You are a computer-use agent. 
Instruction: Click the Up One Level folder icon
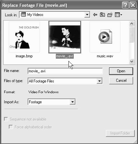point(102,15)
